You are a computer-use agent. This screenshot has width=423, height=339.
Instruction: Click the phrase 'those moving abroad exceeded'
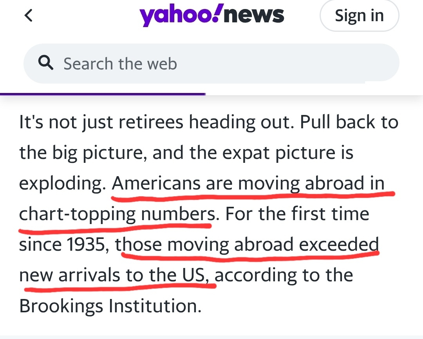tap(248, 245)
